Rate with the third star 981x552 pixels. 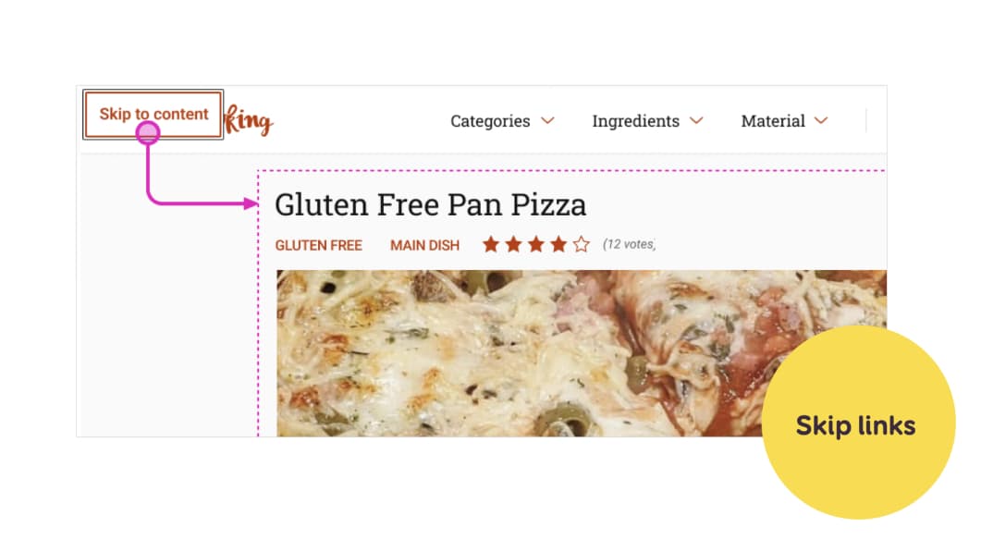pyautogui.click(x=535, y=244)
